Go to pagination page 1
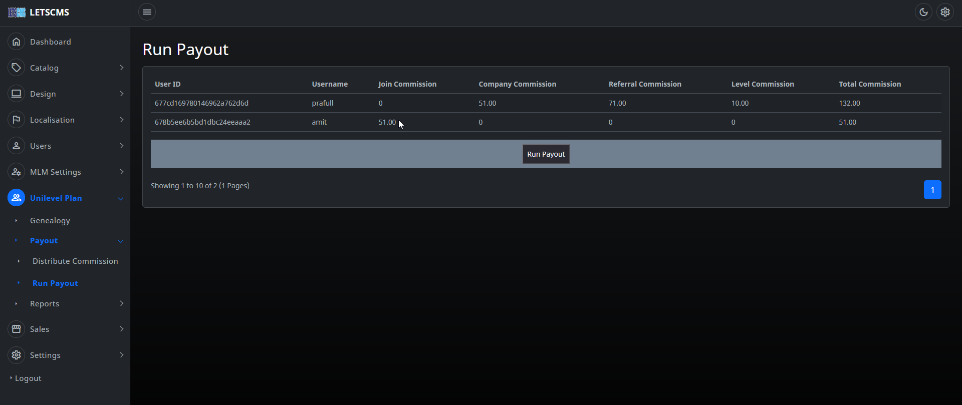The image size is (962, 405). click(932, 190)
